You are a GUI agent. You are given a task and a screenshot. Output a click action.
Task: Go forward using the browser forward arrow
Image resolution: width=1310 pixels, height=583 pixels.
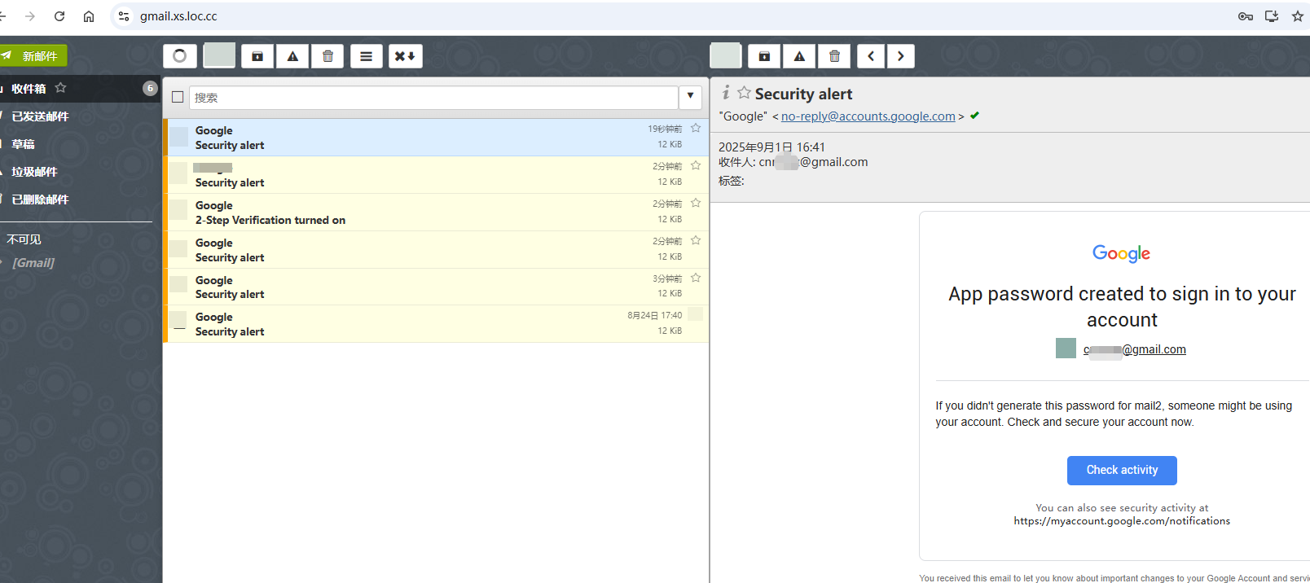pyautogui.click(x=30, y=16)
